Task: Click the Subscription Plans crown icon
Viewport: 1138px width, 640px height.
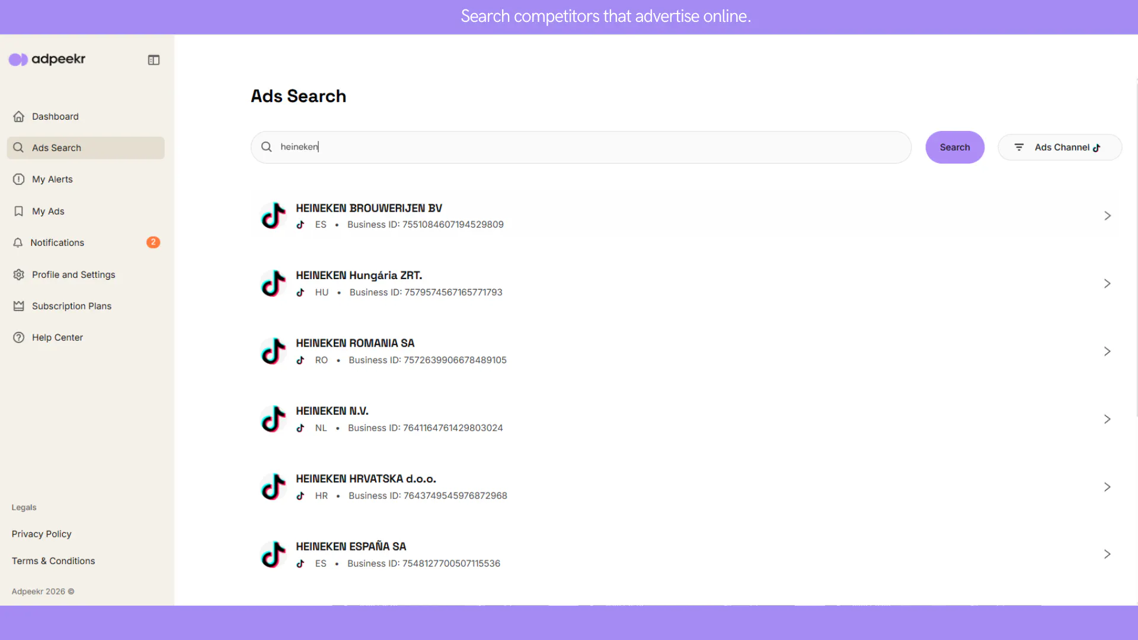Action: coord(19,306)
